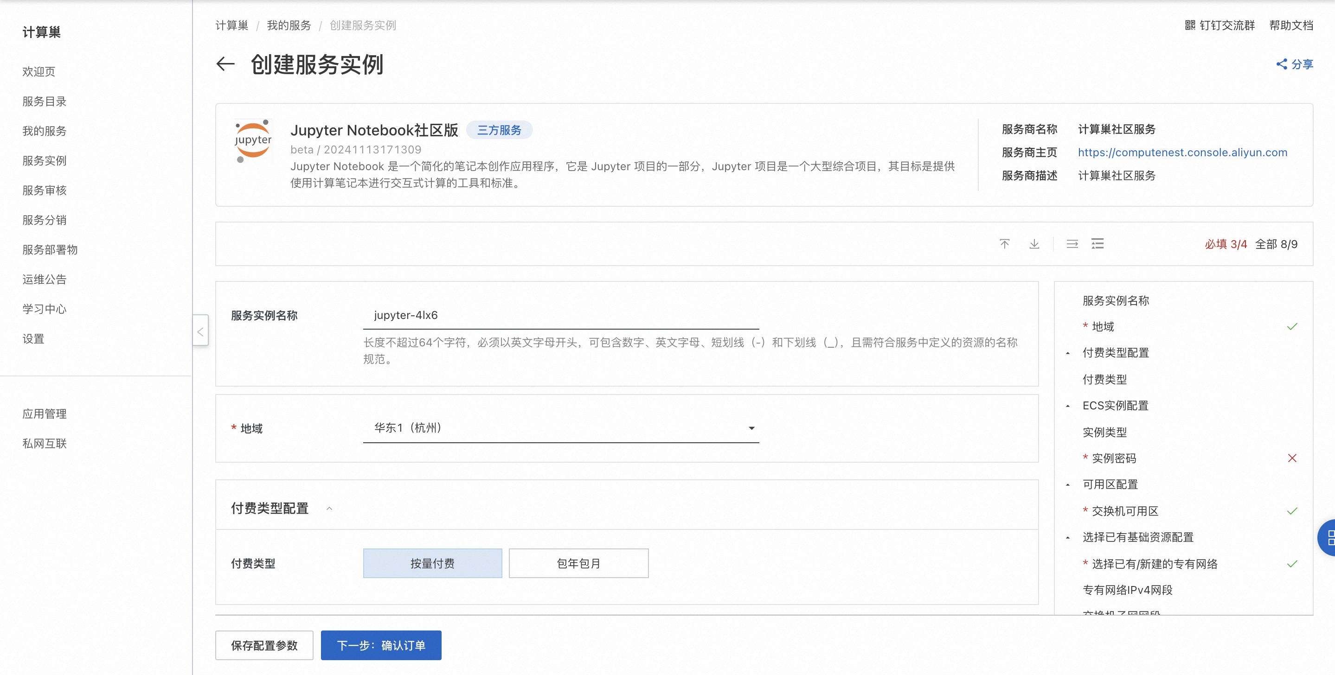This screenshot has width=1335, height=675.
Task: Click the 必填 3/4 counter
Action: pos(1226,244)
